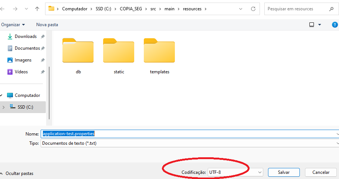Go forward using the right arrow
This screenshot has width=339, height=179.
click(15, 9)
